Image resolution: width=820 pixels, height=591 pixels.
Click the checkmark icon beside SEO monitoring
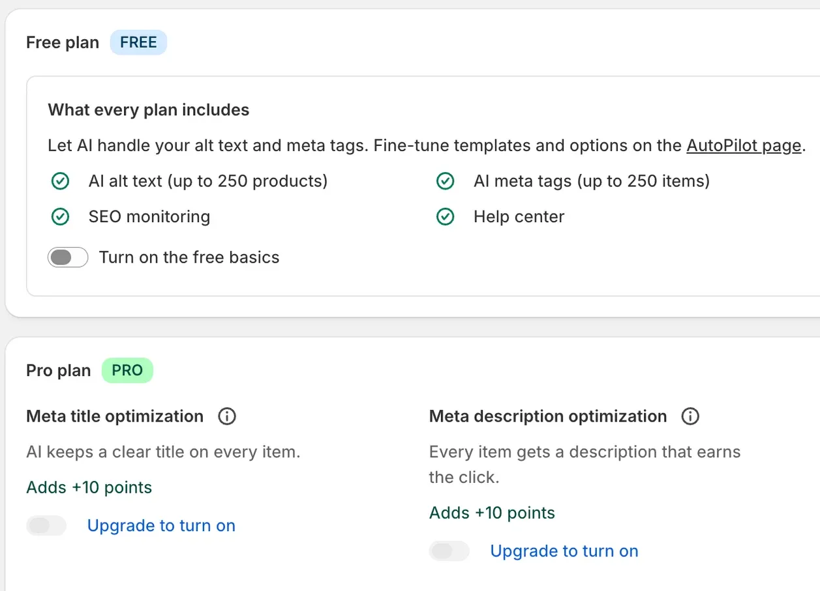(x=61, y=217)
